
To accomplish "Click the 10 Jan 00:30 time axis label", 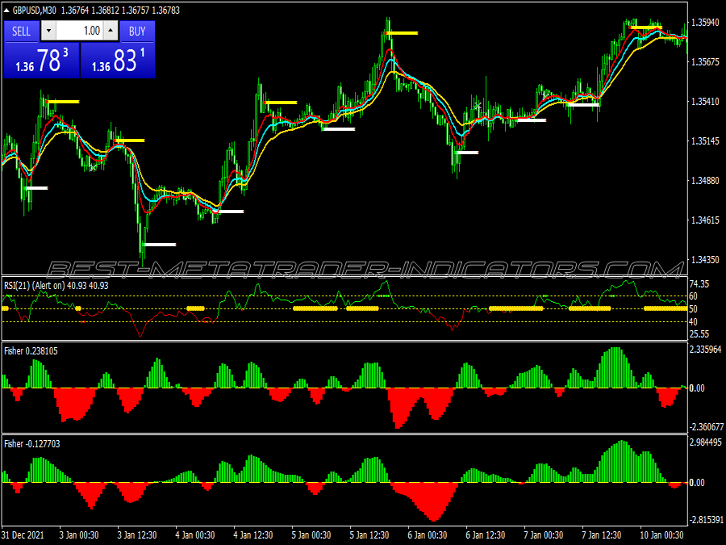I will click(x=662, y=535).
